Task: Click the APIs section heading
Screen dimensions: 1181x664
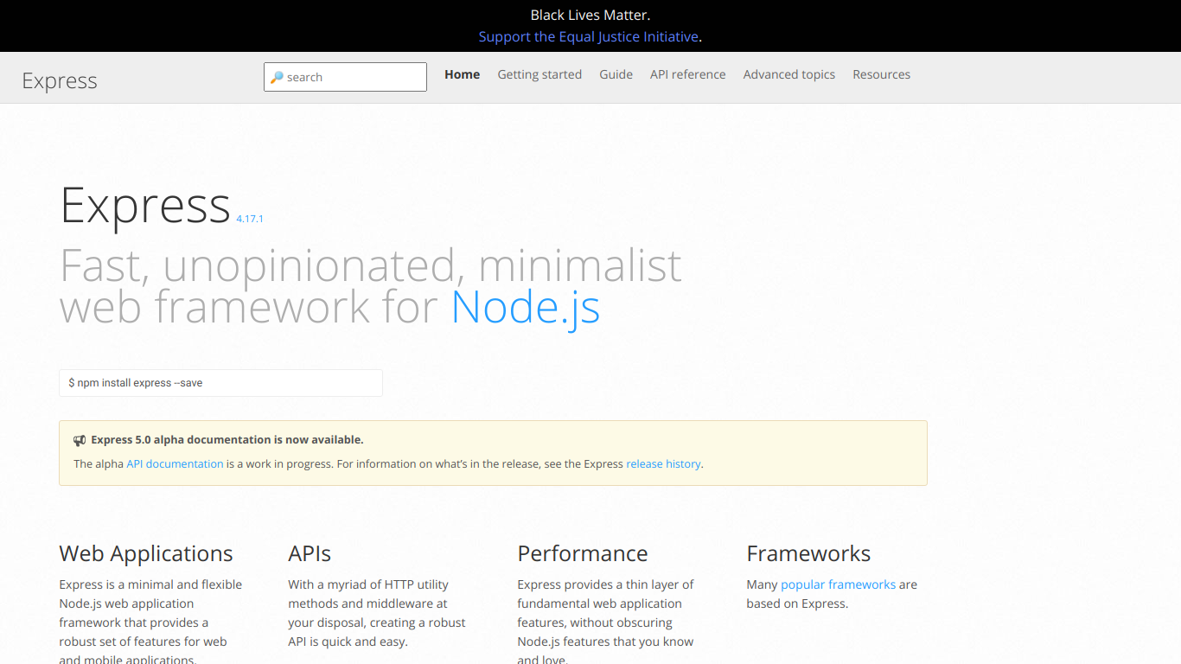Action: (310, 553)
